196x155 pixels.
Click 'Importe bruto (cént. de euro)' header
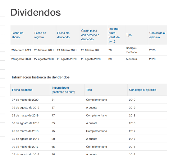(x=114, y=35)
